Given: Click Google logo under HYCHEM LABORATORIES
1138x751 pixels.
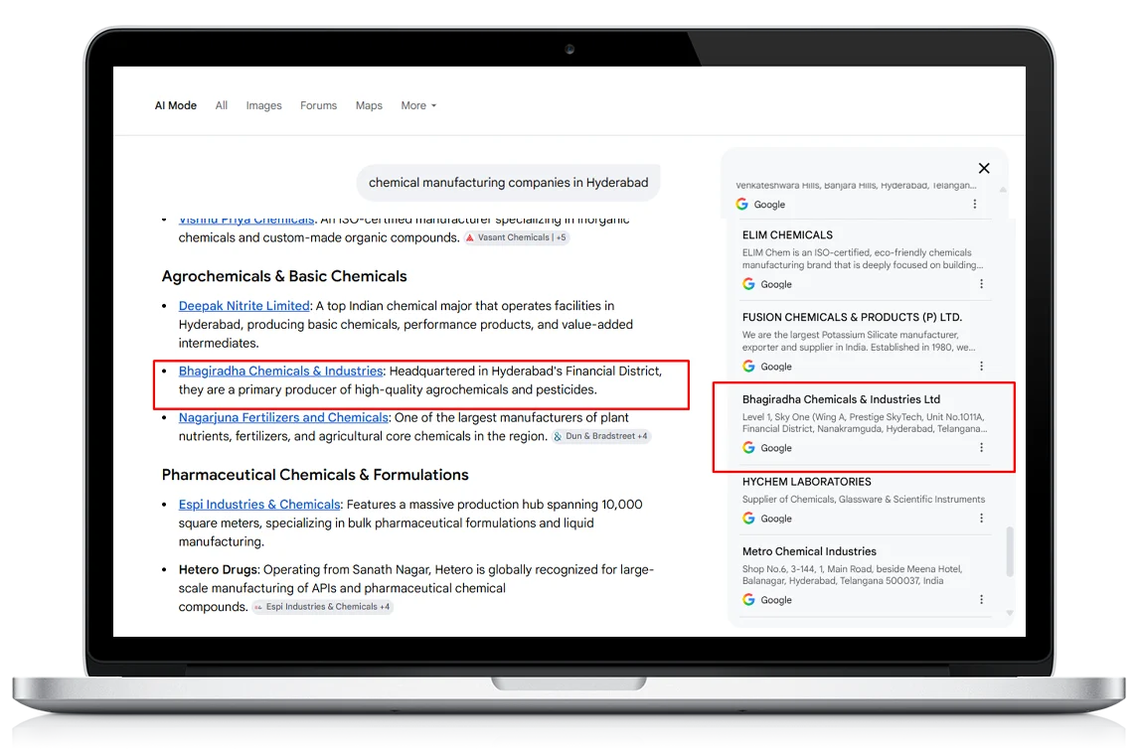Looking at the screenshot, I should coord(748,519).
